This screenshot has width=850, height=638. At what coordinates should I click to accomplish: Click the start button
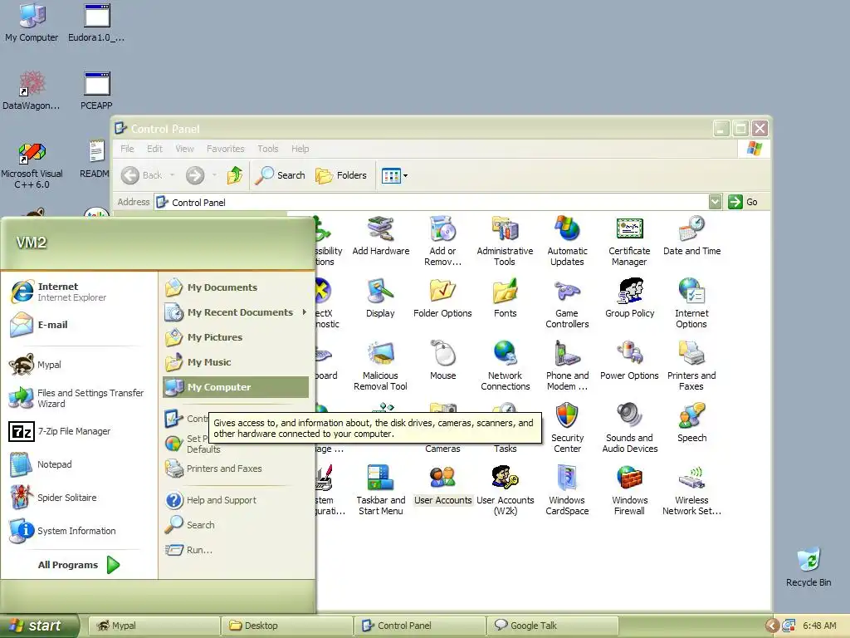[38, 626]
